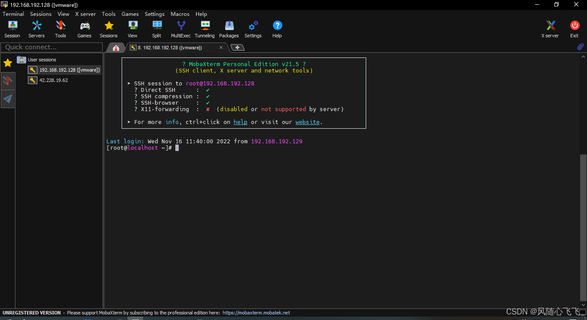The height and width of the screenshot is (320, 587).
Task: Select the Split terminal icon
Action: click(157, 29)
